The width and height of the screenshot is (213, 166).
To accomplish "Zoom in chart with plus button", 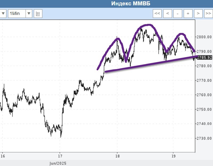I will [x=188, y=14].
